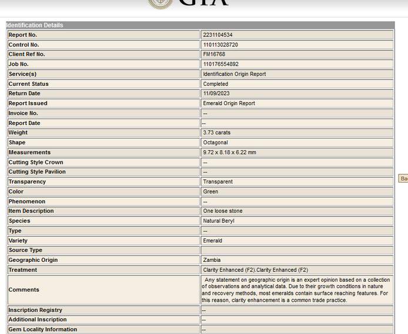
Task: Click the Completed status value
Action: coord(215,84)
